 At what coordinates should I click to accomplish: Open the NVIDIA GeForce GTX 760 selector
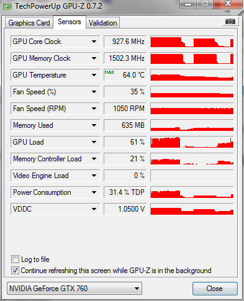click(x=75, y=288)
